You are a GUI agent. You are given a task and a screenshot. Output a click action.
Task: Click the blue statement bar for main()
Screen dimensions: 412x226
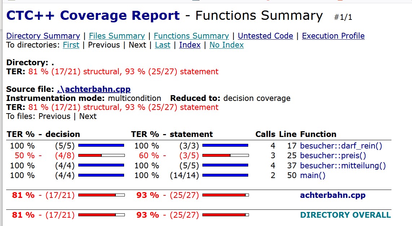click(x=225, y=175)
